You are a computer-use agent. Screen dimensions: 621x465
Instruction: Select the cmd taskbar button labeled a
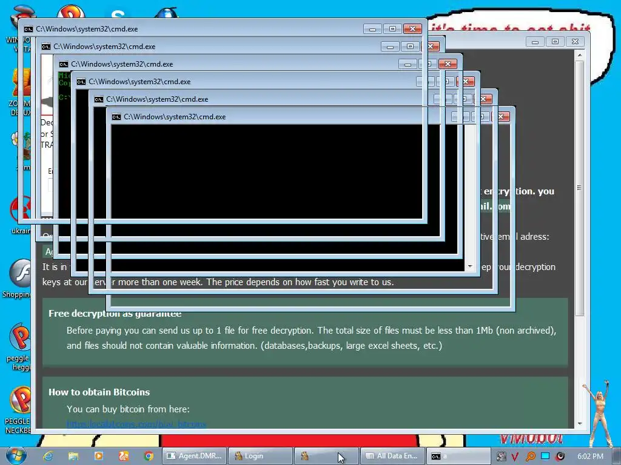pyautogui.click(x=458, y=456)
